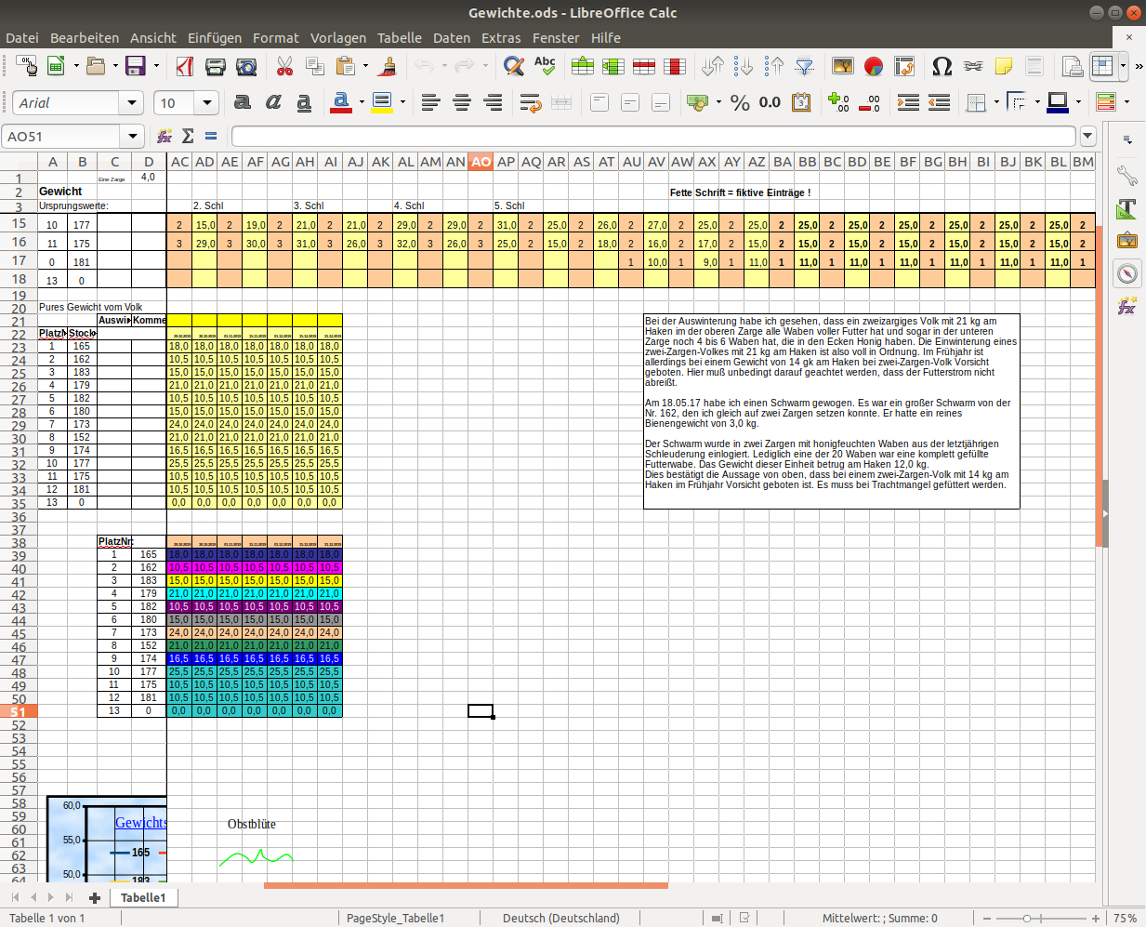Open the Navigator sidebar icon
Viewport: 1146px width, 927px height.
(1127, 273)
